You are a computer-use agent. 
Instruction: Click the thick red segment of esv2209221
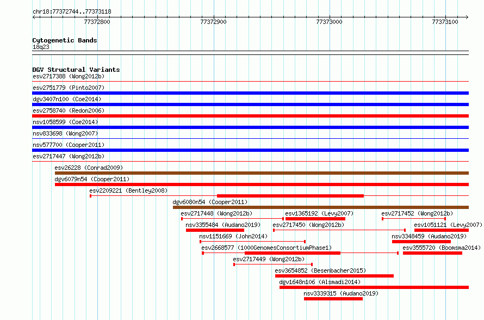(290, 196)
